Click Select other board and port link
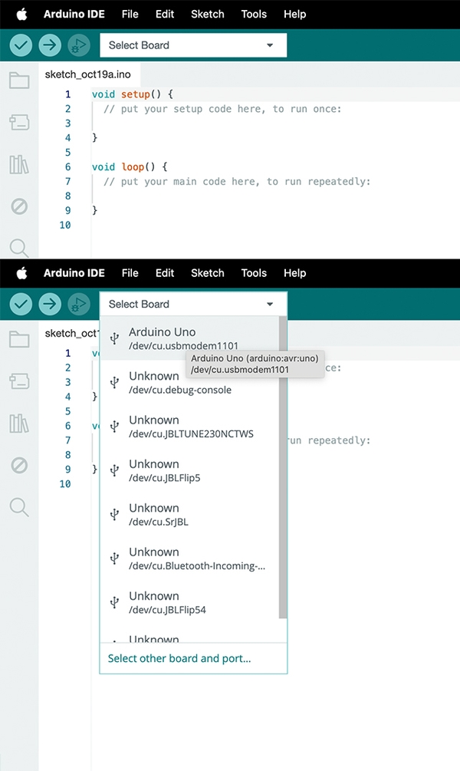This screenshot has width=460, height=771. 179,658
